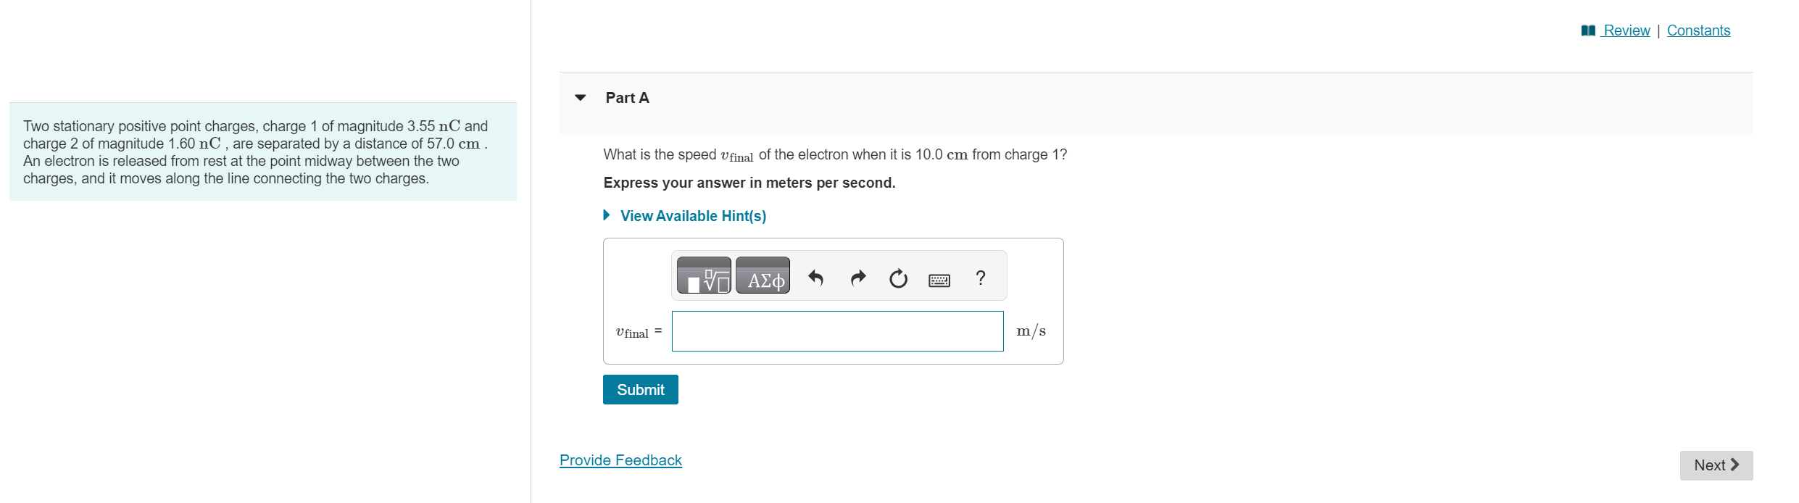The image size is (1799, 503).
Task: Redo the answer edit
Action: [x=857, y=278]
